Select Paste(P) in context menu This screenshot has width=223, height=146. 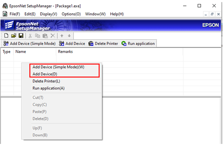[62, 112]
